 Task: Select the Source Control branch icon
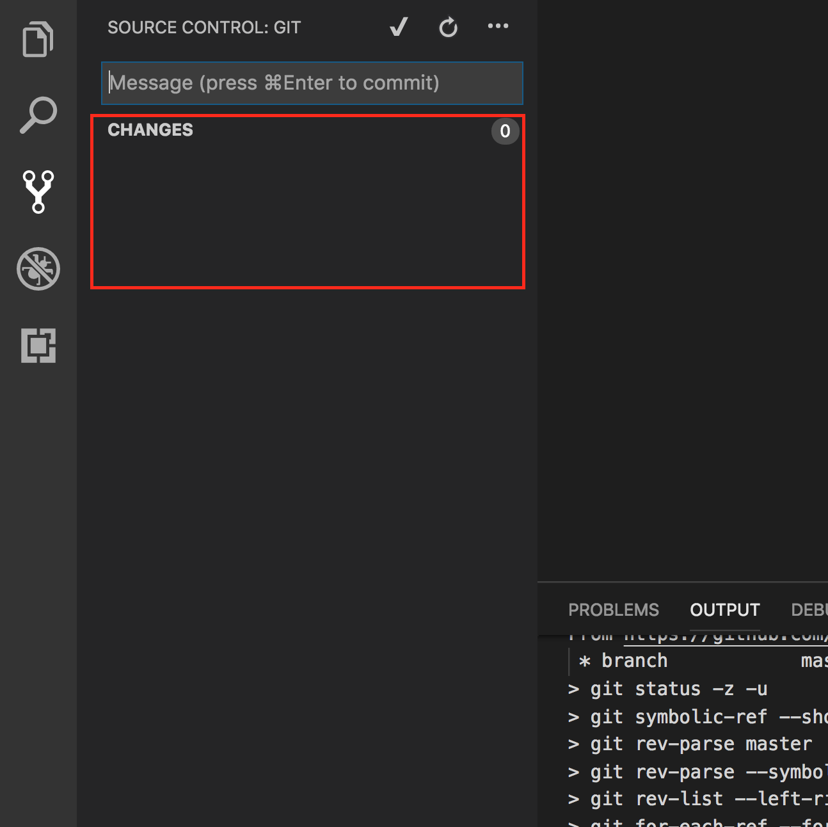(x=38, y=191)
